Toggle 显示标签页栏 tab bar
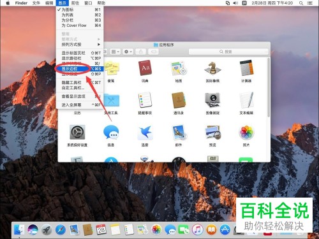Image resolution: width=319 pixels, height=239 pixels. tap(80, 53)
